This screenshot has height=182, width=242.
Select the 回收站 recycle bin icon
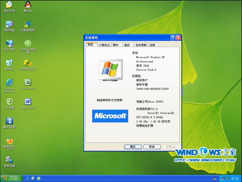click(9, 63)
